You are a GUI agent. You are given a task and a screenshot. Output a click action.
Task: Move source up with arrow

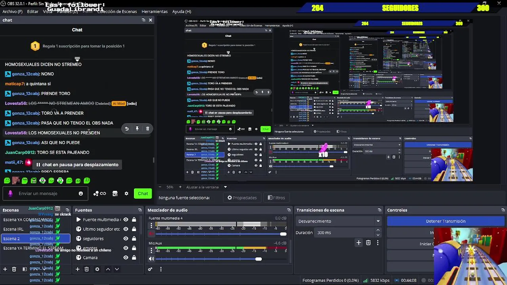[x=108, y=269]
